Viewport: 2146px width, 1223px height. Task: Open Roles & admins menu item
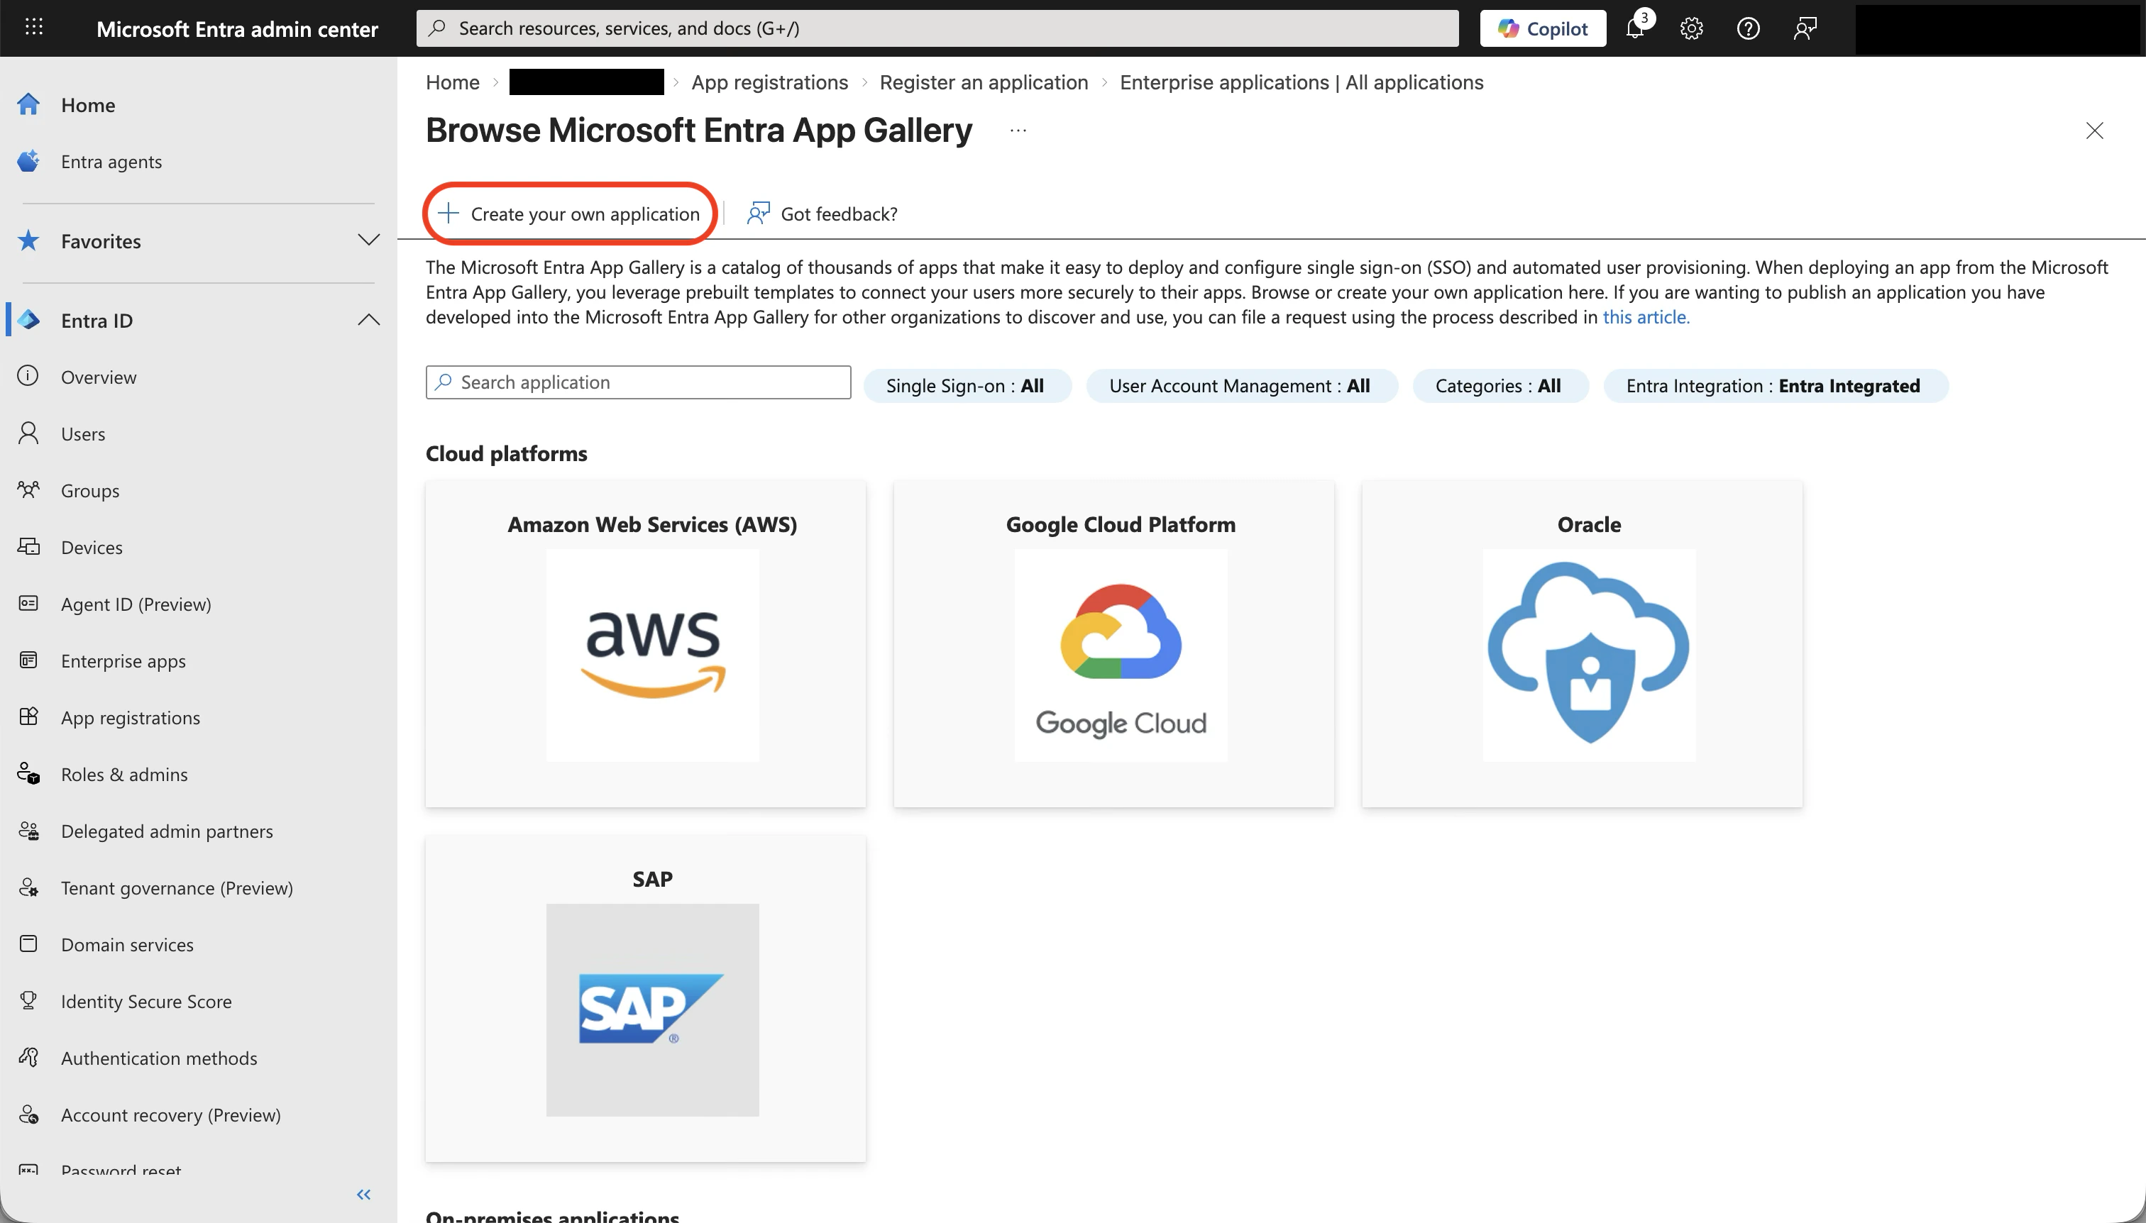[x=124, y=775]
